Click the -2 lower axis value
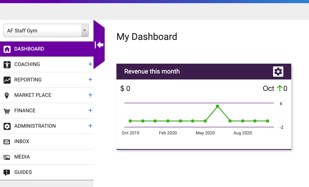 tap(281, 127)
